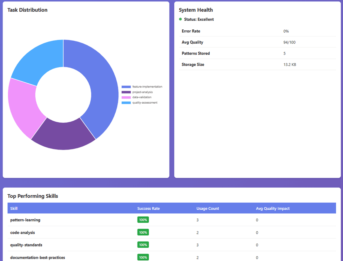Toggle project-analysis legend color box
343x261 pixels.
126,92
